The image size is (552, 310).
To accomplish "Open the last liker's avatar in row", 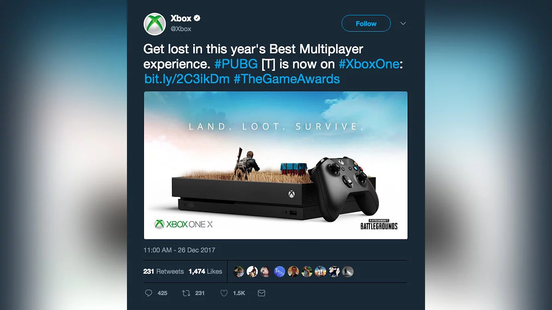I will [348, 271].
